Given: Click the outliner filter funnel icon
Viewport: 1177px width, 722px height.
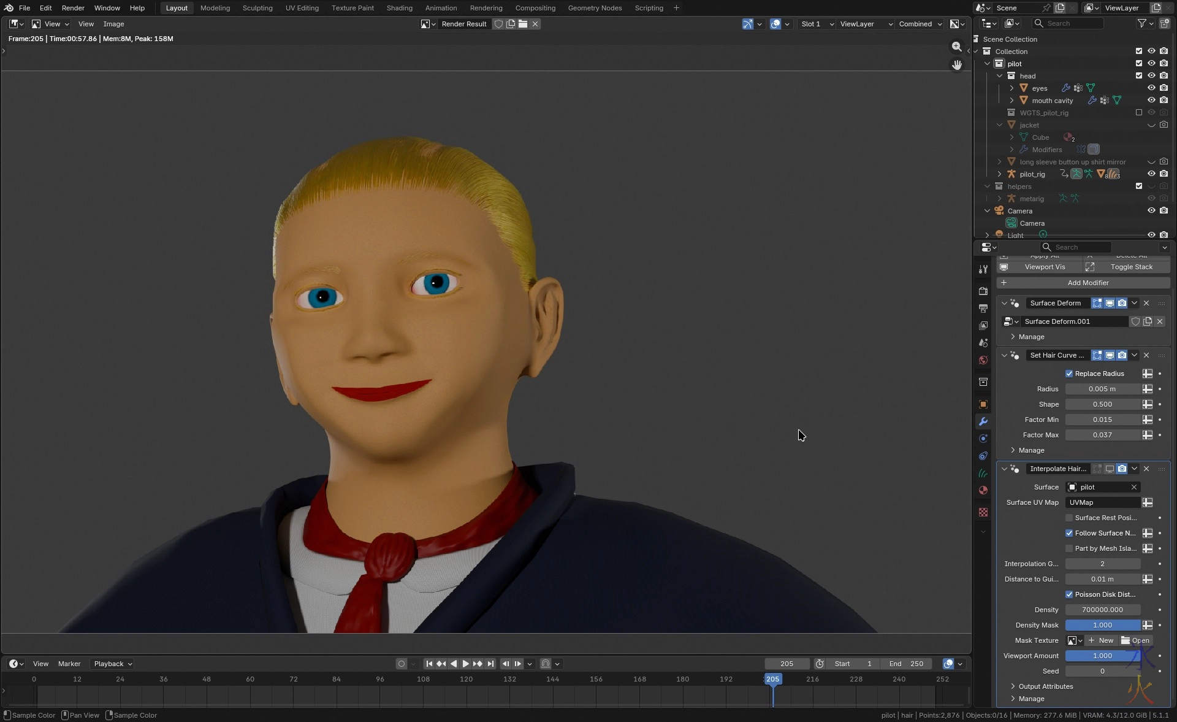Looking at the screenshot, I should tap(1141, 23).
